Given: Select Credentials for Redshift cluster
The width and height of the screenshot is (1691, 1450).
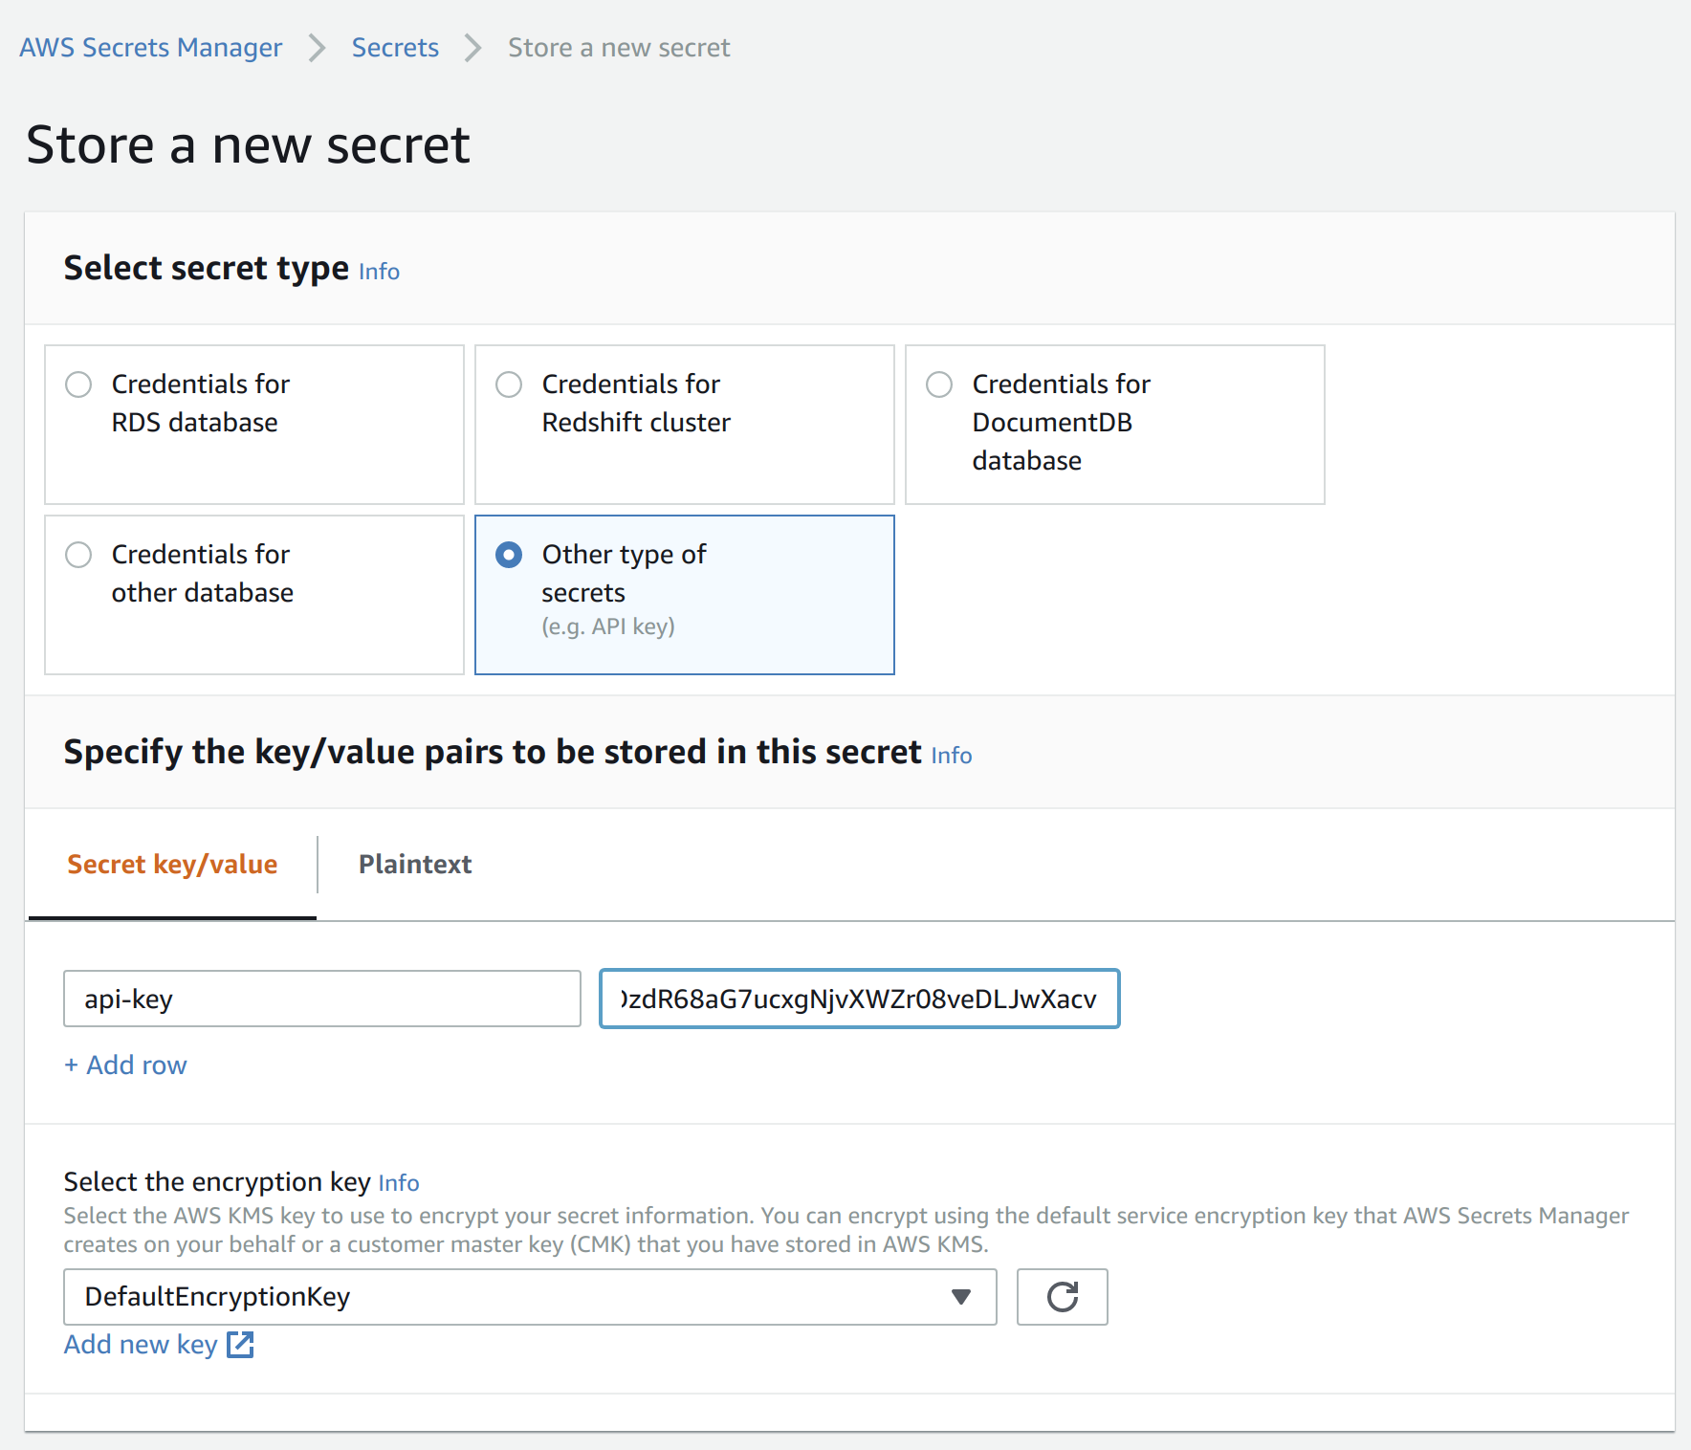Looking at the screenshot, I should coord(509,384).
